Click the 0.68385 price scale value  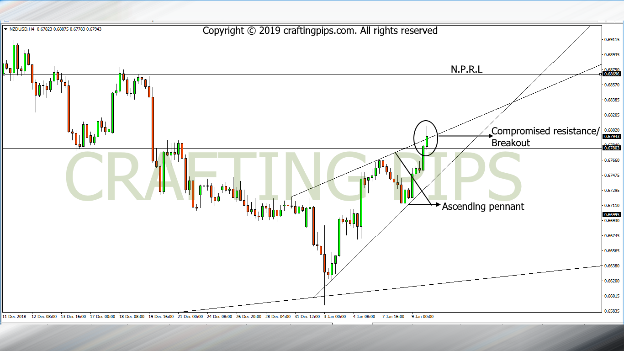[611, 100]
